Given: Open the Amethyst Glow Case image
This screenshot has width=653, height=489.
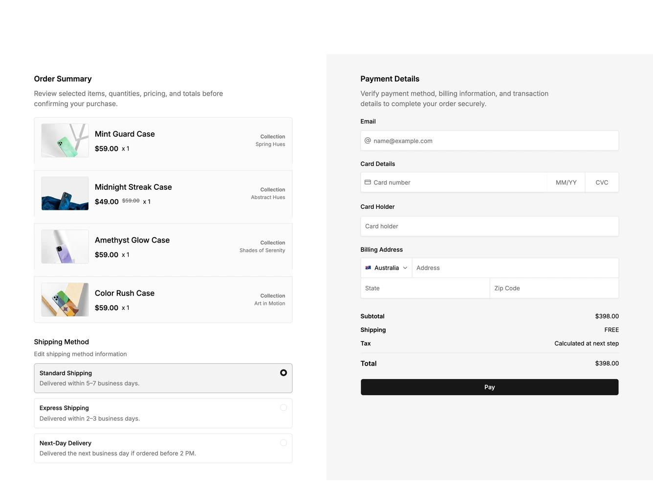Looking at the screenshot, I should pyautogui.click(x=65, y=246).
